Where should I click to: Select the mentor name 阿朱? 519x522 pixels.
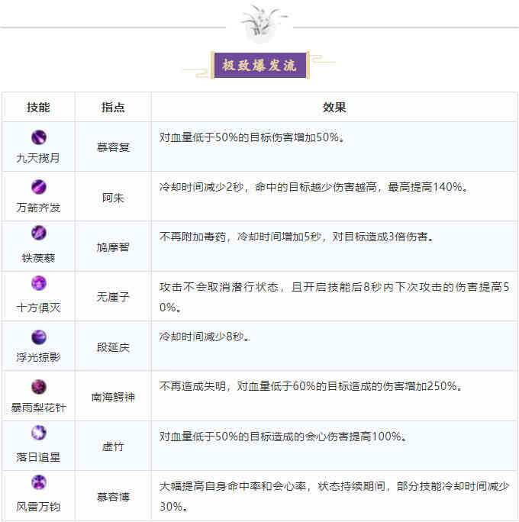[x=113, y=197]
